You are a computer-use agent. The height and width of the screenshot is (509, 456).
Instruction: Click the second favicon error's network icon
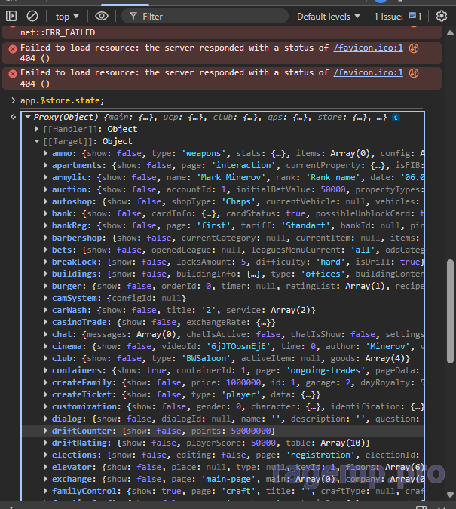pyautogui.click(x=414, y=73)
